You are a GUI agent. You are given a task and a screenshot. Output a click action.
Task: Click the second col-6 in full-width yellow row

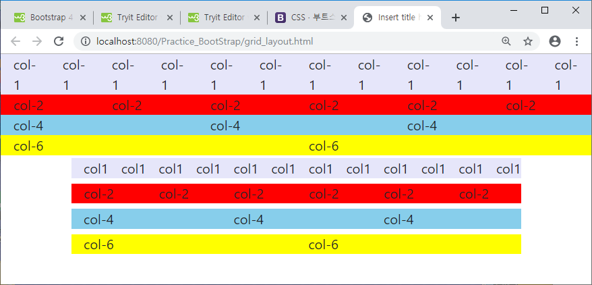coord(324,146)
